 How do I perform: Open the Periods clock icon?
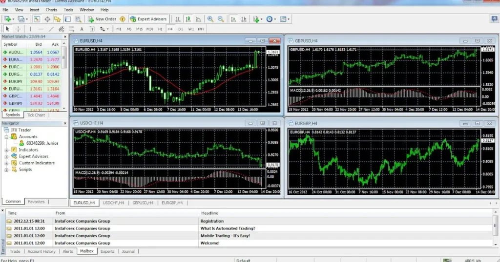click(270, 19)
